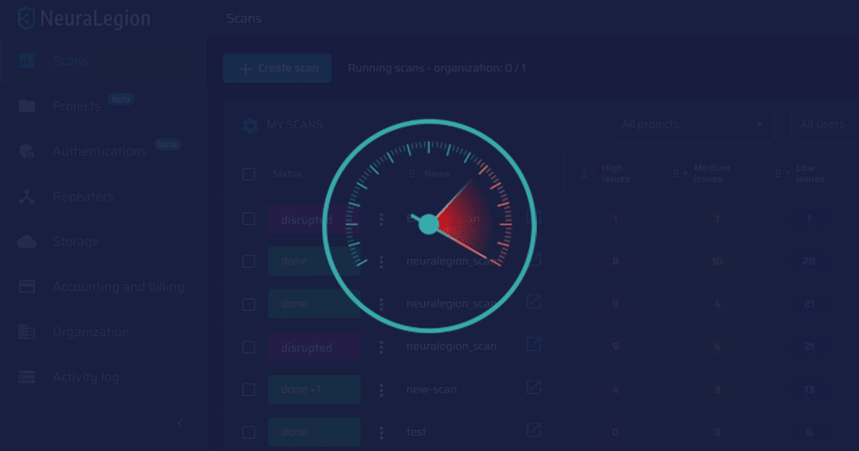Click the Low issues column header

pyautogui.click(x=810, y=173)
